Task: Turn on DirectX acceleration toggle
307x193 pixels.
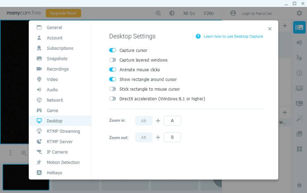Action: point(113,99)
